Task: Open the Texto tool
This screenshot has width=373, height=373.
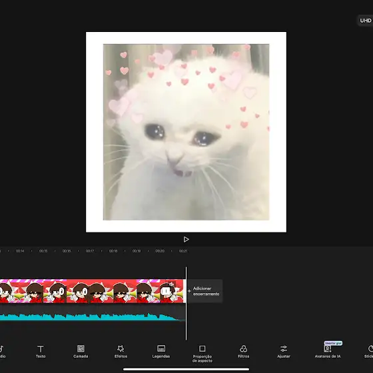Action: 41,352
